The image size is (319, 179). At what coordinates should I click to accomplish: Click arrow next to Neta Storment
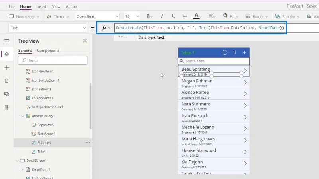tap(245, 105)
